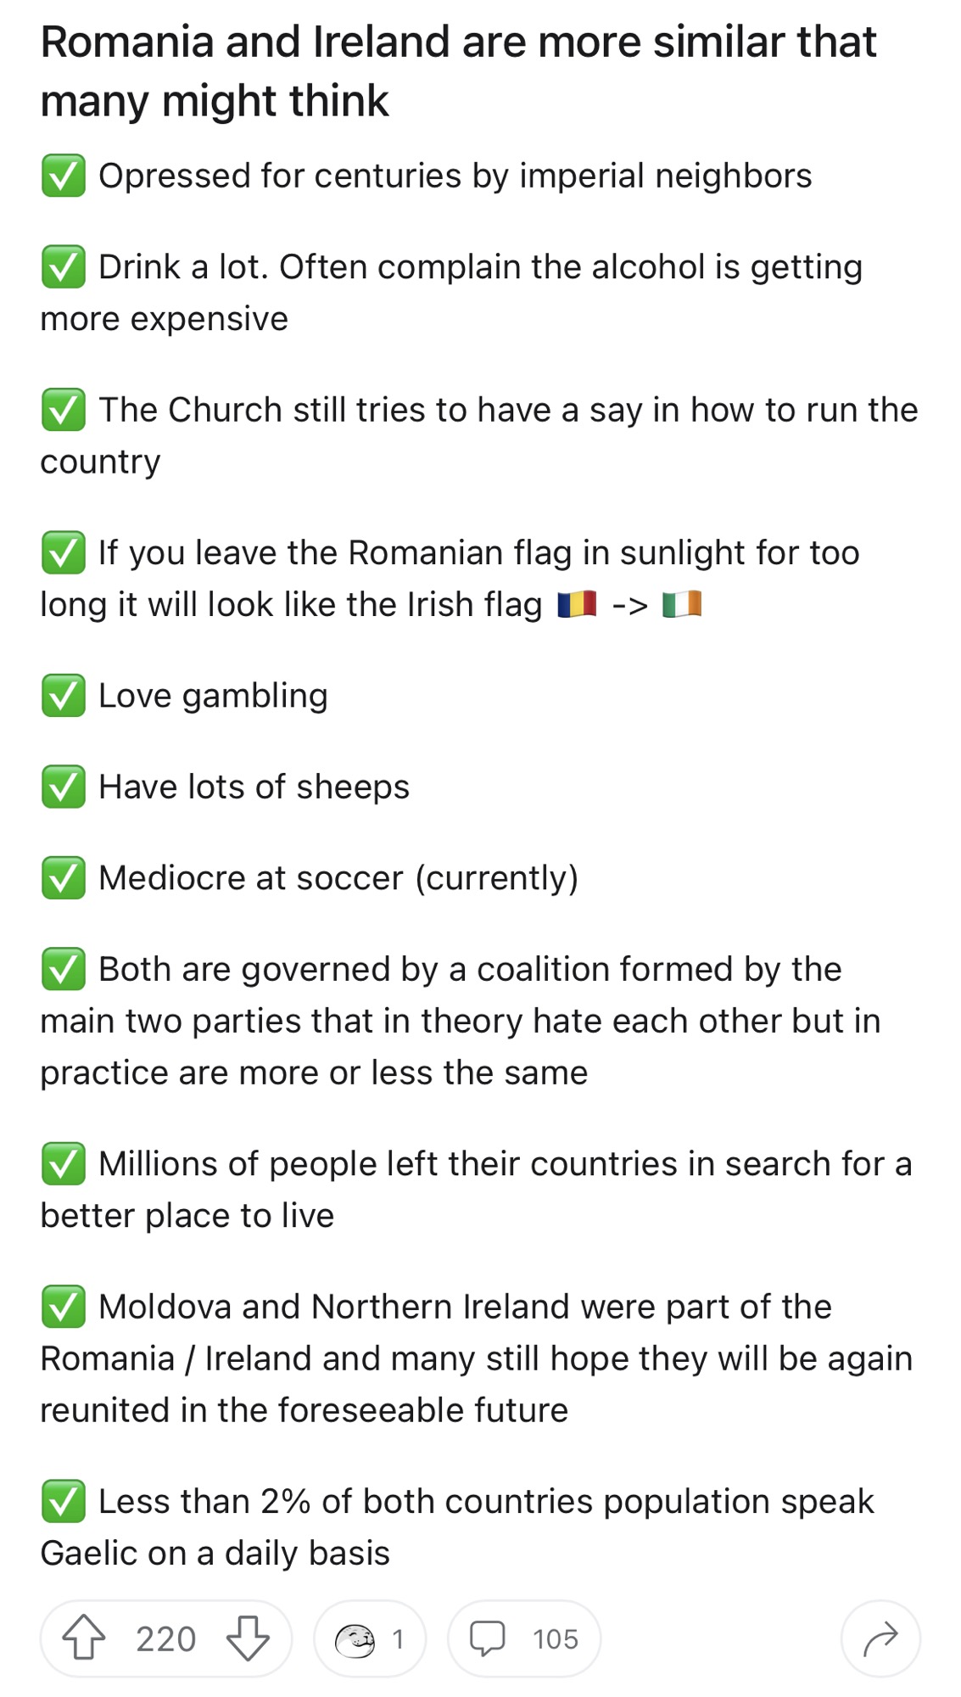The height and width of the screenshot is (1697, 961).
Task: Click the checkmark beside the Moldova bullet
Action: (62, 1307)
